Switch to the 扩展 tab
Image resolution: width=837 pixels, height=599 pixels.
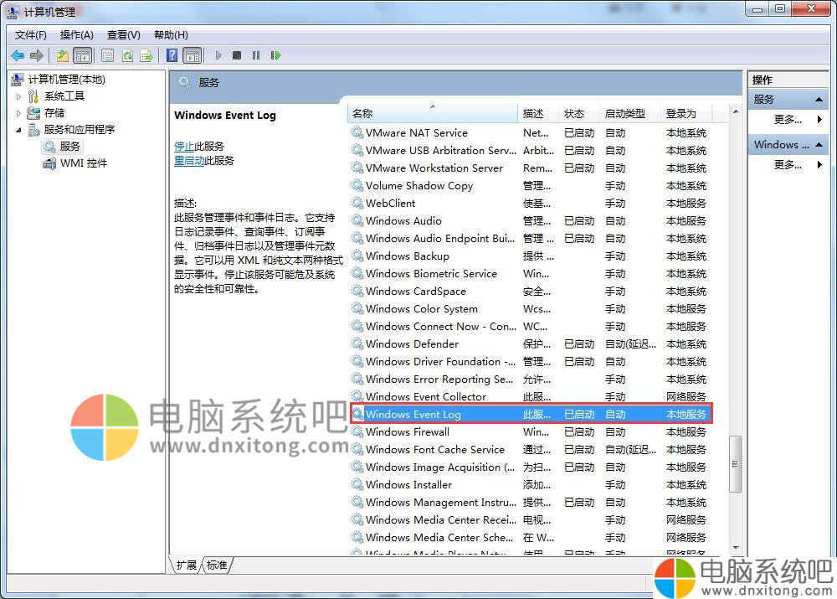(187, 565)
